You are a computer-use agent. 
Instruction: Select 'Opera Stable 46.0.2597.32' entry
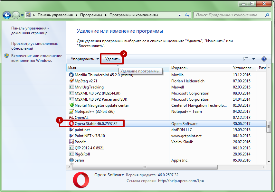pyautogui.click(x=96, y=124)
